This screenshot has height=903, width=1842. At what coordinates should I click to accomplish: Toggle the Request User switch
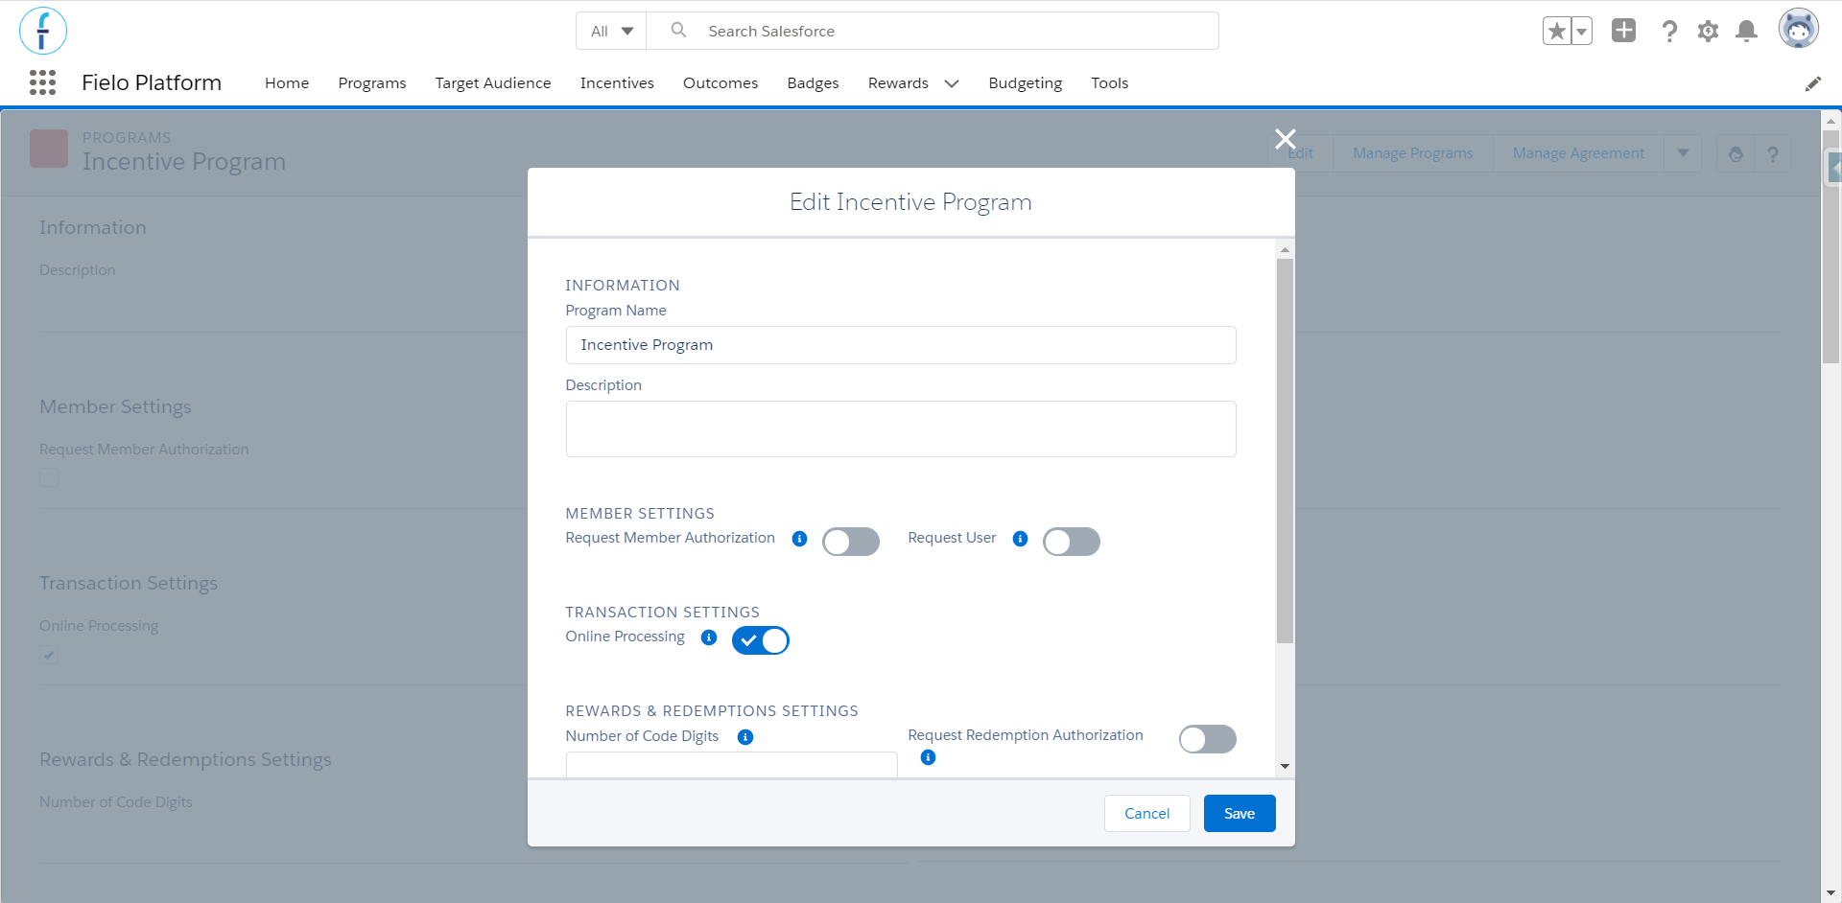pyautogui.click(x=1072, y=542)
